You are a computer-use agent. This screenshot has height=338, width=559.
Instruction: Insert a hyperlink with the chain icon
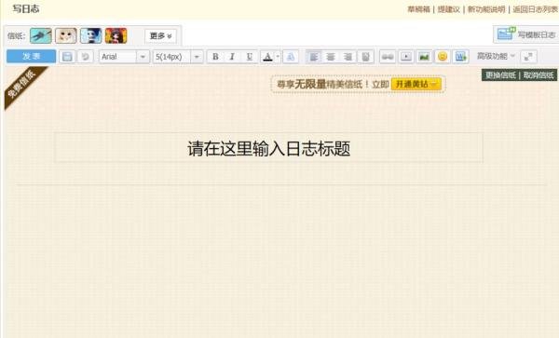pyautogui.click(x=388, y=57)
